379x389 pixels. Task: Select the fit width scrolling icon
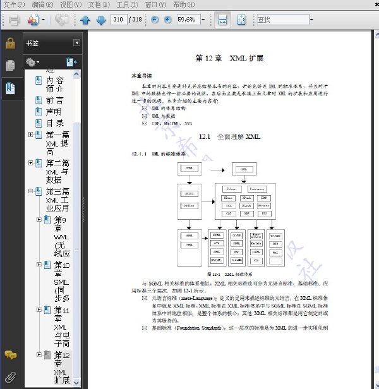(222, 20)
